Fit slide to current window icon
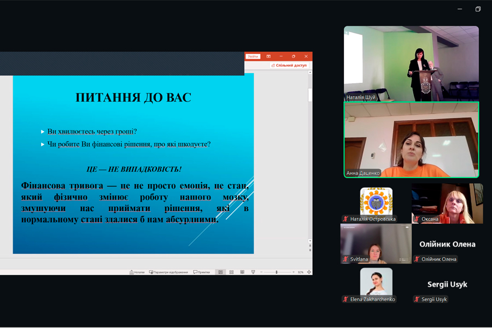Screen dimensions: 492x328 (x=309, y=272)
